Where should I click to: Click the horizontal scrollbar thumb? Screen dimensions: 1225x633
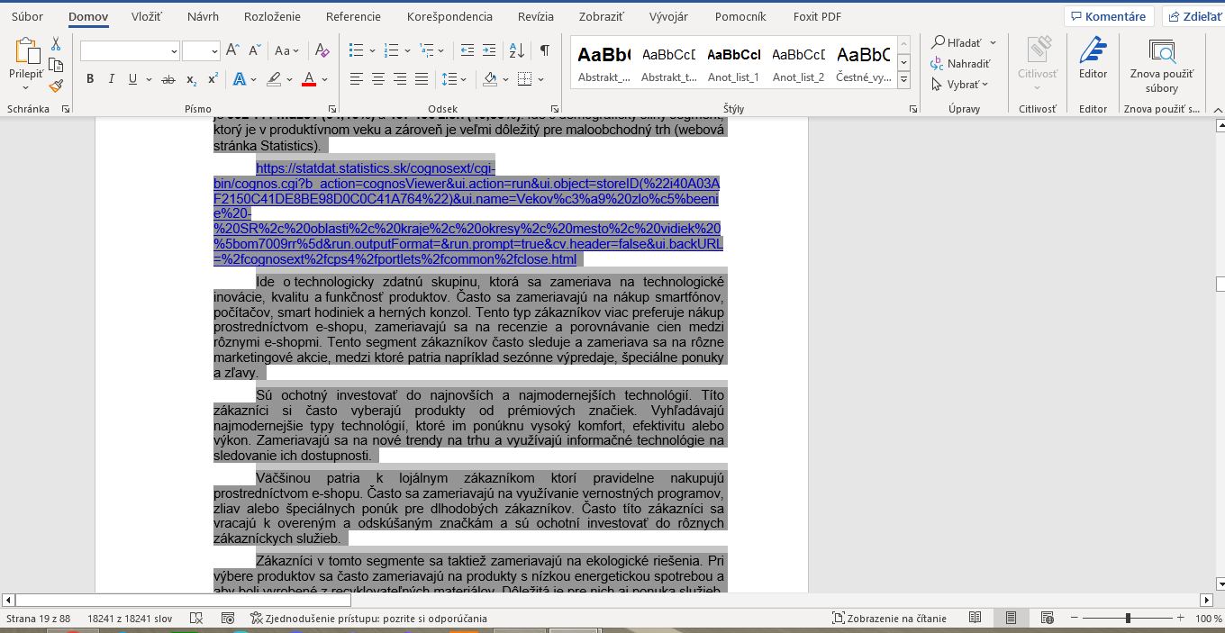185,600
